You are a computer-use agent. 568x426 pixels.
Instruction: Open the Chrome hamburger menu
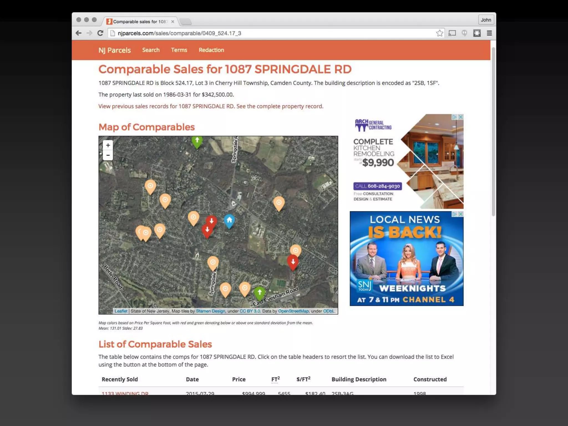(x=489, y=33)
